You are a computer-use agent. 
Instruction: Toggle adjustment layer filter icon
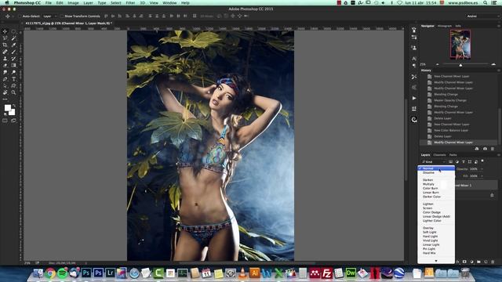[x=457, y=162]
